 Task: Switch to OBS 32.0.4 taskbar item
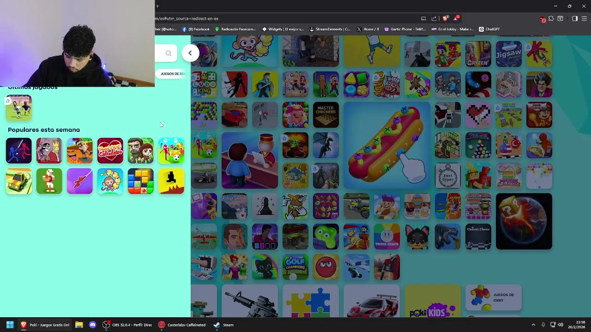(127, 325)
